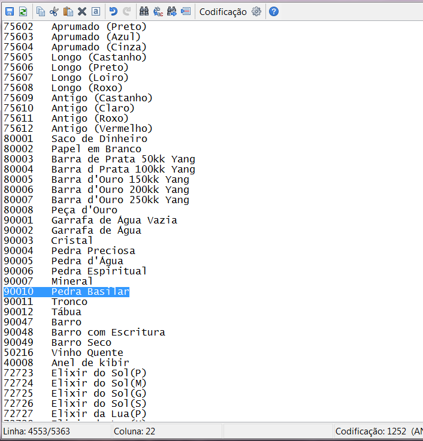Open go-to-line icon in toolbar
Screen dimensions: 423x441
coord(186,11)
